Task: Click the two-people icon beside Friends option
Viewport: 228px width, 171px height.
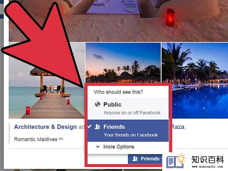Action: pos(97,127)
